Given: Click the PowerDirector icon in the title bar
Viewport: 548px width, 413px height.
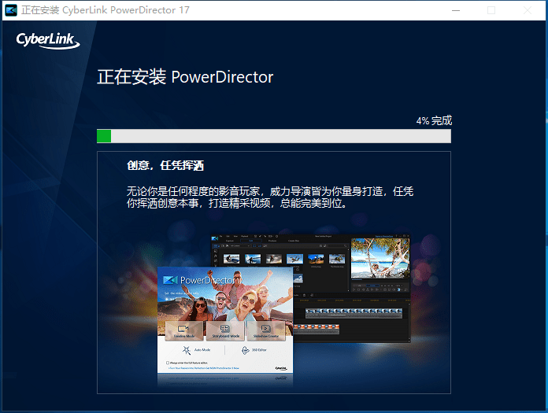Looking at the screenshot, I should (x=11, y=10).
